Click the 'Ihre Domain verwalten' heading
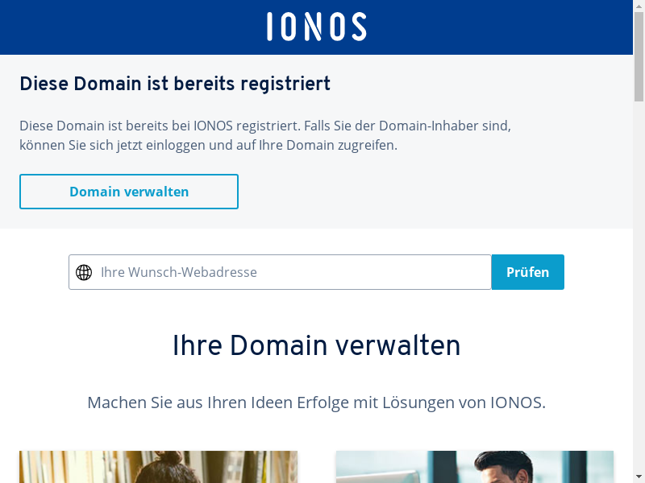Screen dimensions: 645x483 click(316, 345)
